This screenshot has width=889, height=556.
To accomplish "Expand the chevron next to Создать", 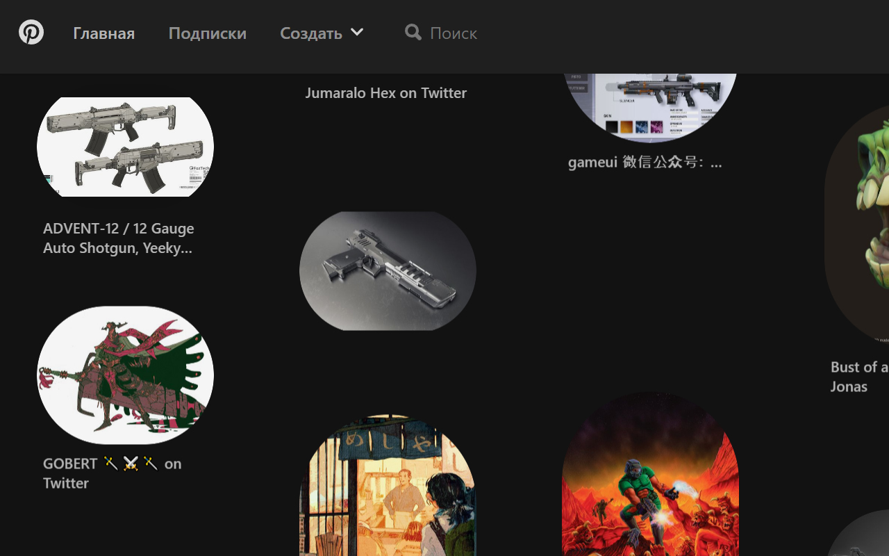I will (357, 32).
